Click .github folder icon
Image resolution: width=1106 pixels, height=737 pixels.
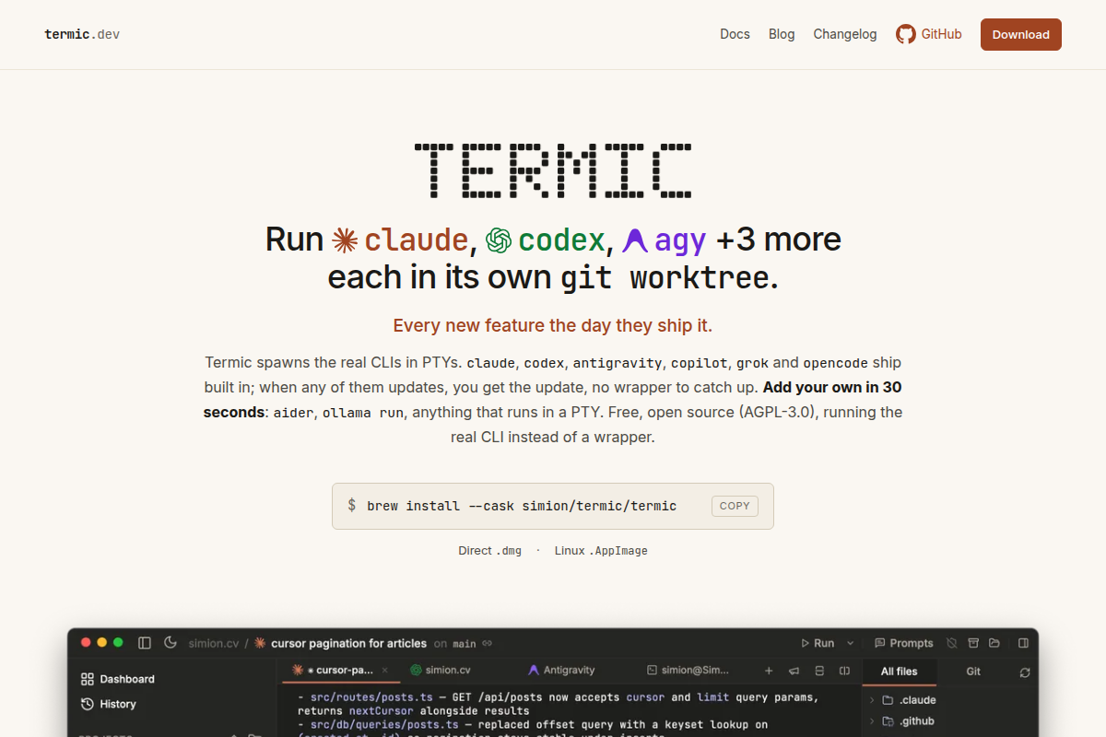click(x=888, y=721)
